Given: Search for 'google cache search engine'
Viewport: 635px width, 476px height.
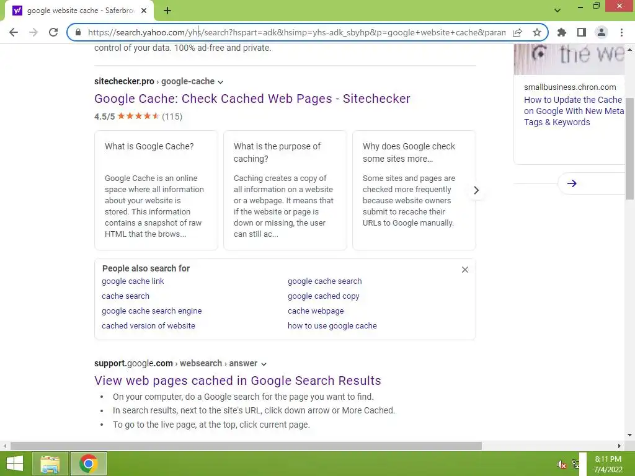Looking at the screenshot, I should coord(152,311).
